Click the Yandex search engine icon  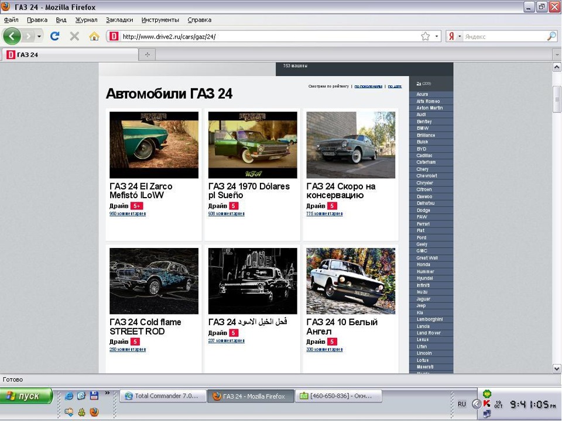[x=451, y=36]
